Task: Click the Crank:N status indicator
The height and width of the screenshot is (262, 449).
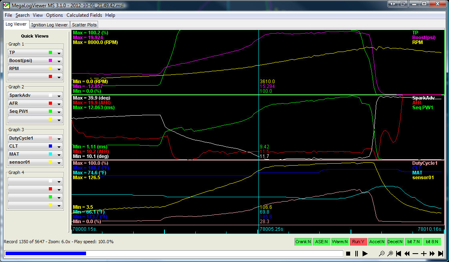Action: pos(303,242)
